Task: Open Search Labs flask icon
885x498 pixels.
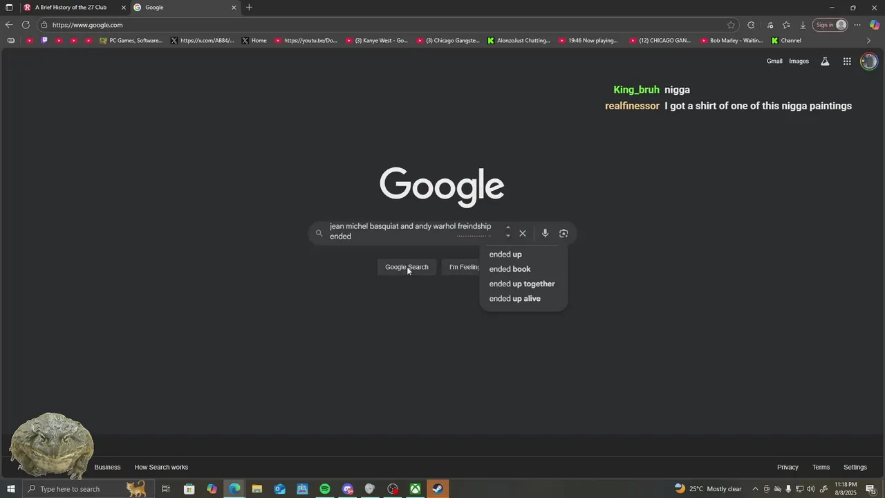Action: (x=825, y=62)
